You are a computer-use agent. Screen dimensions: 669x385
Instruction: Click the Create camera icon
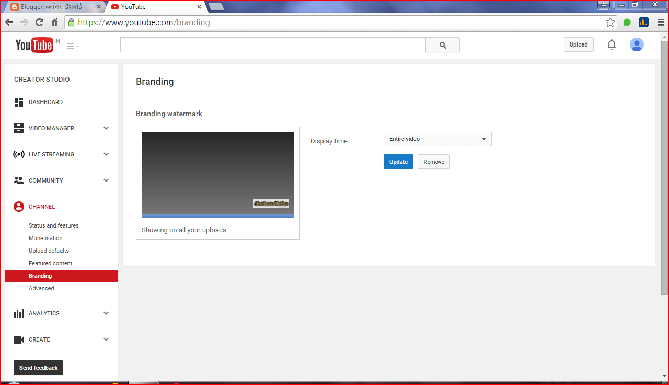[x=19, y=339]
